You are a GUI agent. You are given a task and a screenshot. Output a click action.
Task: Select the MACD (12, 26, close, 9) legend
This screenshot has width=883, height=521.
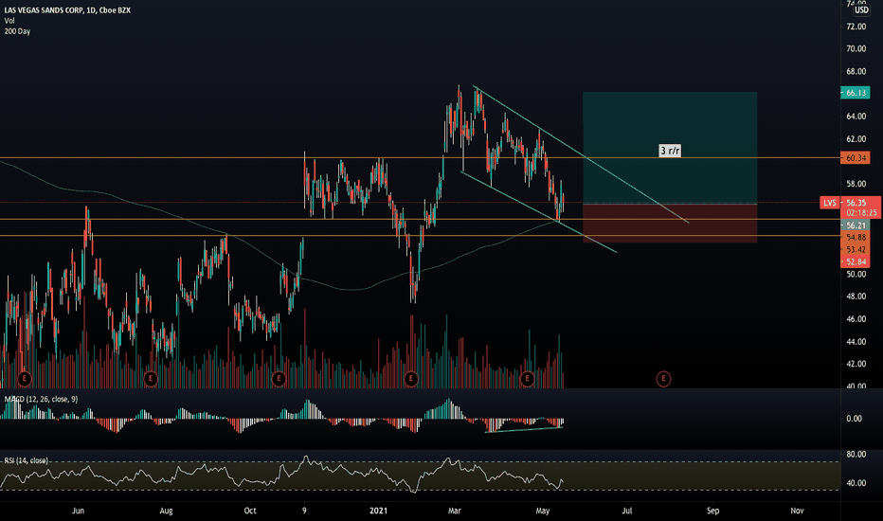coord(41,400)
